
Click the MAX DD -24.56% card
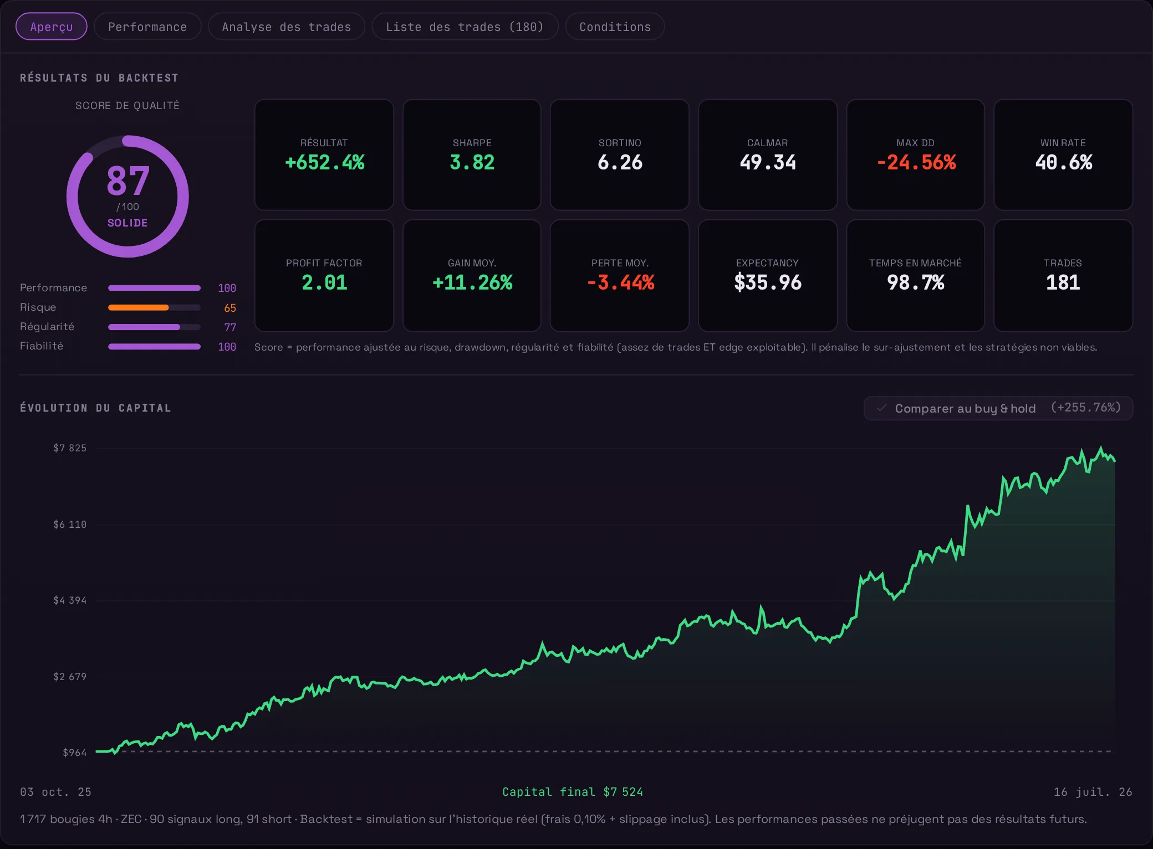(916, 155)
